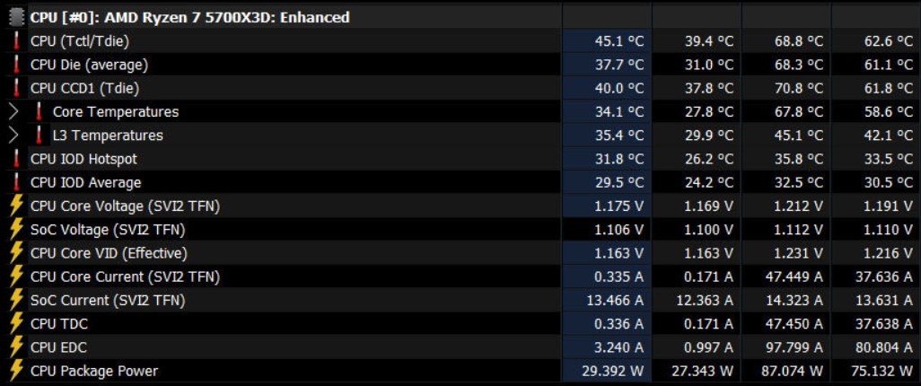Click thermometer icon beside L3 Temperatures

click(39, 136)
